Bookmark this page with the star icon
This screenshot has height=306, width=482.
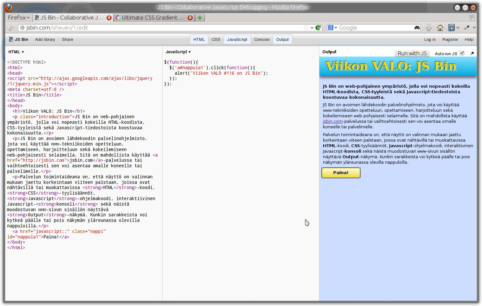[306, 28]
